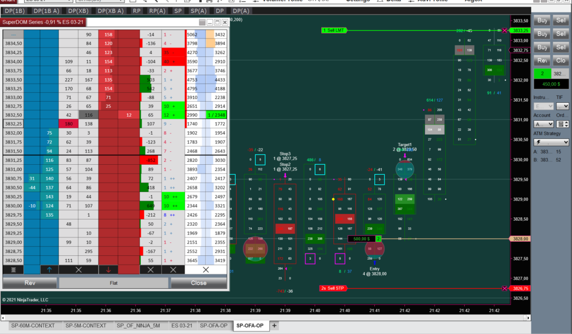Click the gray square icon in SuperDOM title bar

tap(202, 22)
